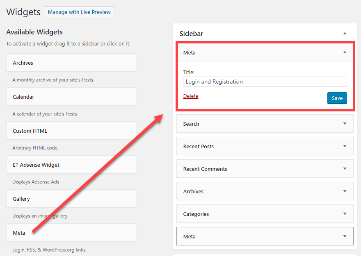Select the Meta widget in Available Widgets
Viewport: 361px width, 256px height.
(71, 232)
